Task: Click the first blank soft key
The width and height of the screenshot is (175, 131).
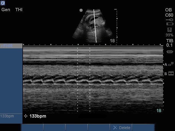Action: [x=32, y=128]
